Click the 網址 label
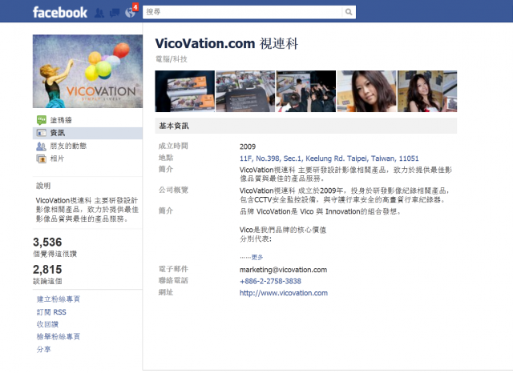Screen dimensions: 513x373 166,292
